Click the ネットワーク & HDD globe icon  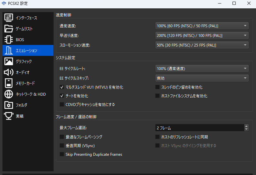pyautogui.click(x=9, y=94)
